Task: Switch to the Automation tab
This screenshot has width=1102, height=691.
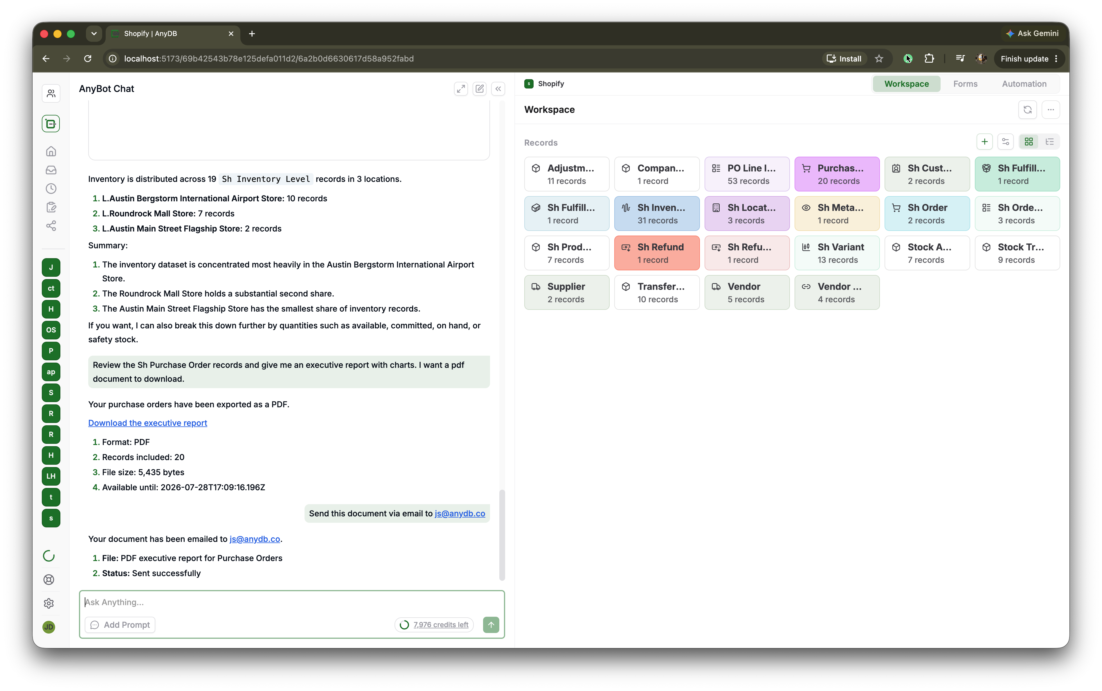Action: [x=1024, y=84]
